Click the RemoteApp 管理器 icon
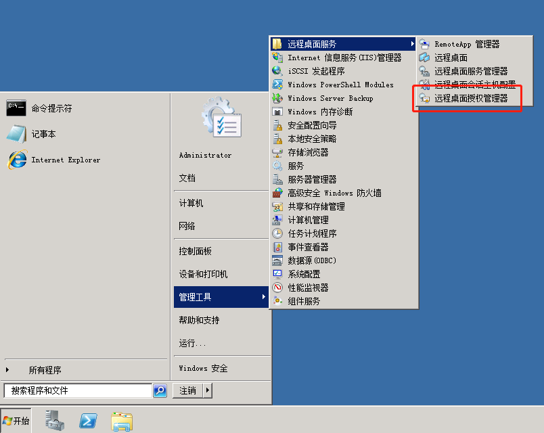The width and height of the screenshot is (544, 433). point(424,44)
